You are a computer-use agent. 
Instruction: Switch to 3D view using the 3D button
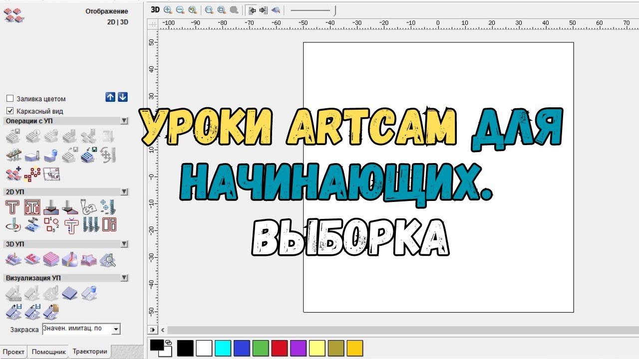click(x=155, y=9)
